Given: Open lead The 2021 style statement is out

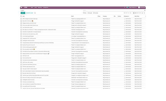Looking at the screenshot, I should pyautogui.click(x=29, y=67).
